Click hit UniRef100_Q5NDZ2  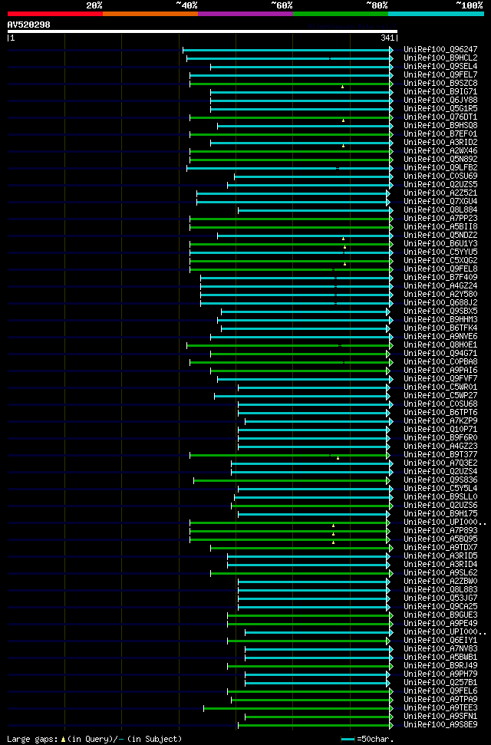pos(440,236)
